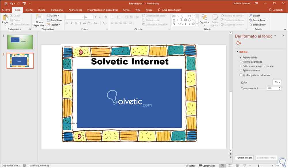
Task: Select the right arrow shape in gallery
Action: point(185,20)
